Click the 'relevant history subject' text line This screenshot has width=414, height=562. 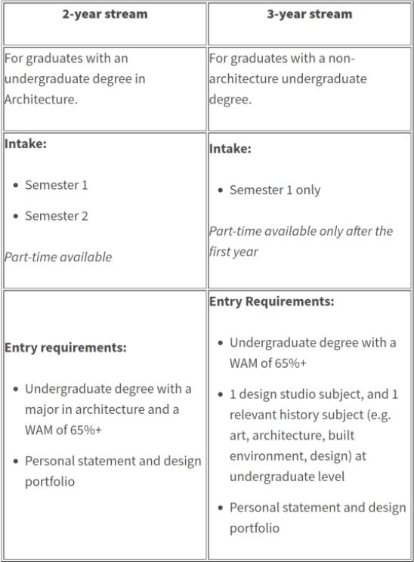[x=310, y=415]
